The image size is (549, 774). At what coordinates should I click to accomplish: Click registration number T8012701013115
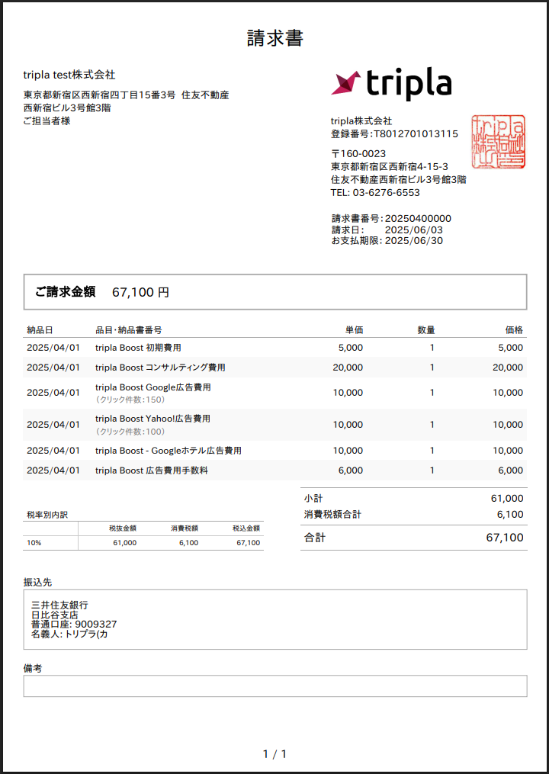click(416, 133)
